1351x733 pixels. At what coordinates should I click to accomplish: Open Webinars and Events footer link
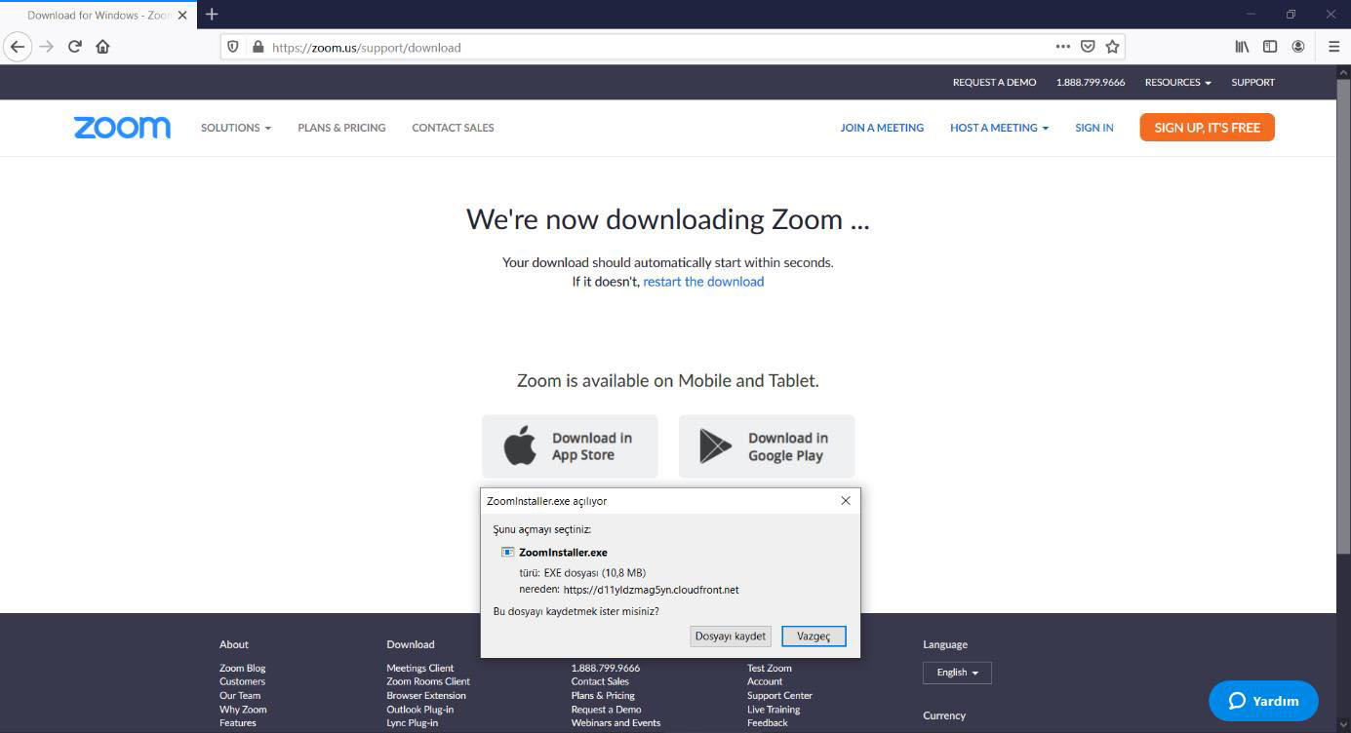pos(616,722)
